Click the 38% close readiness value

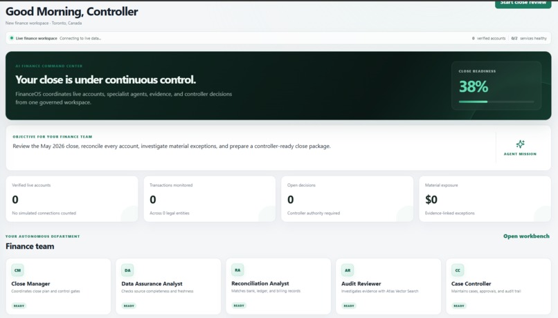tap(474, 86)
